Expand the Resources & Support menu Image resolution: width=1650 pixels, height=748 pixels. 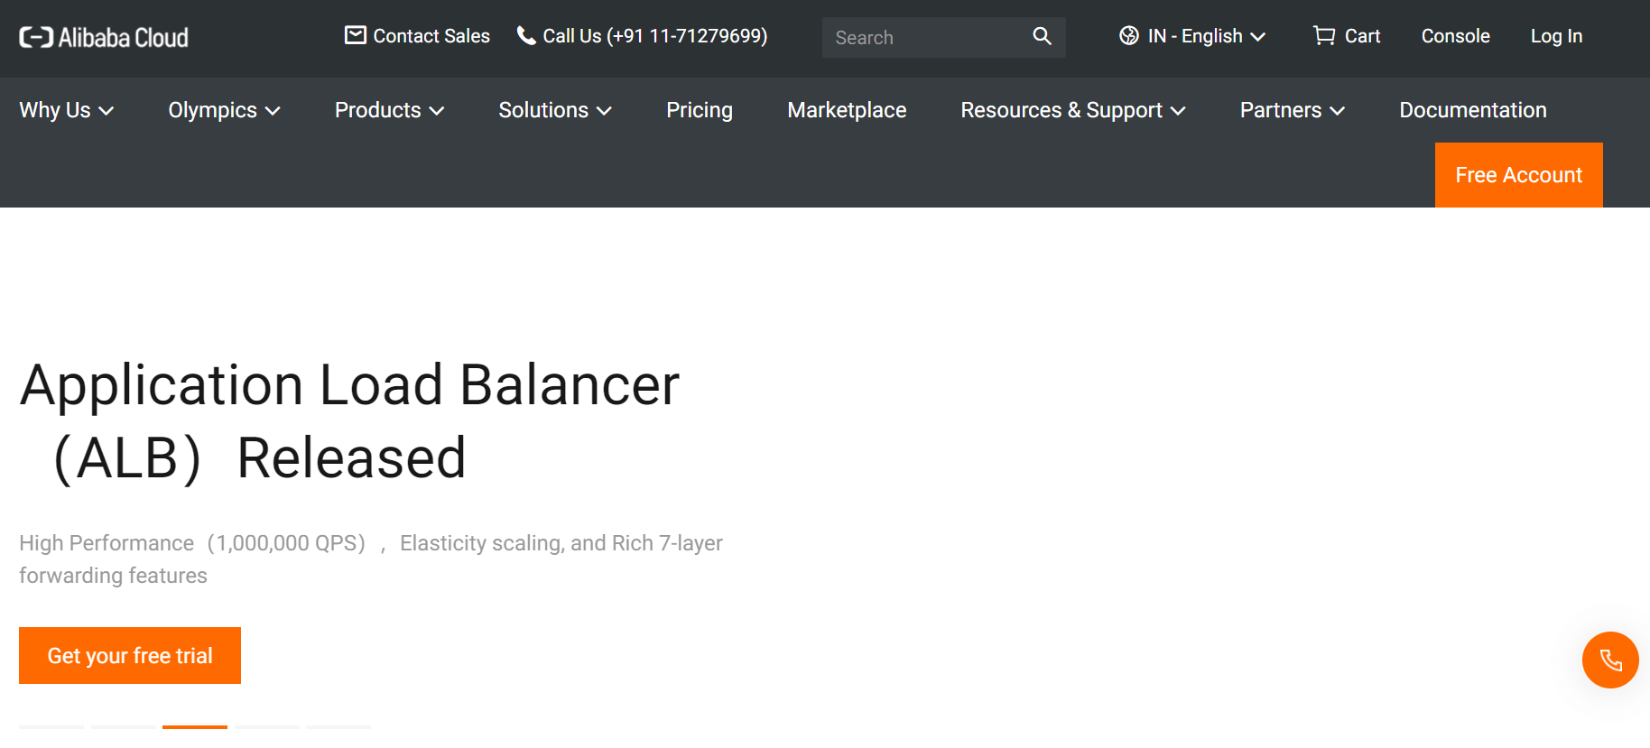click(x=1072, y=110)
